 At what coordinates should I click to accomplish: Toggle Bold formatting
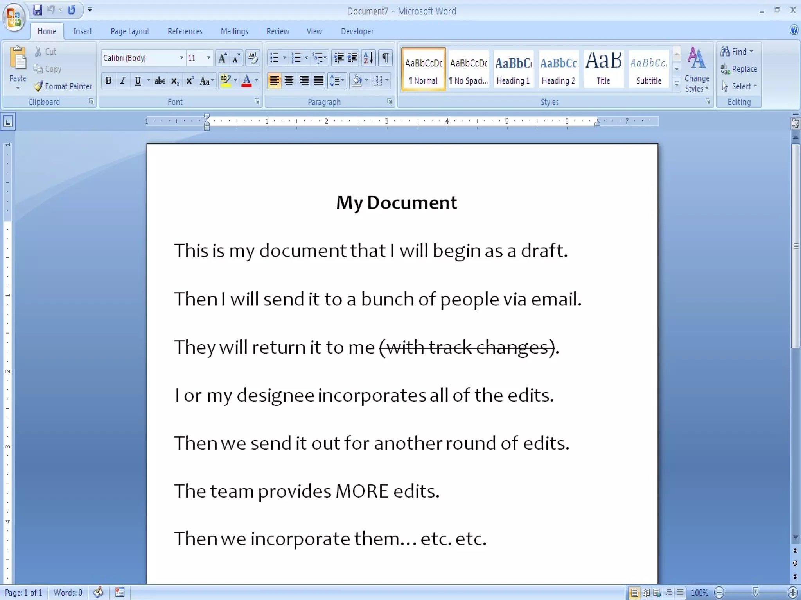click(x=108, y=81)
